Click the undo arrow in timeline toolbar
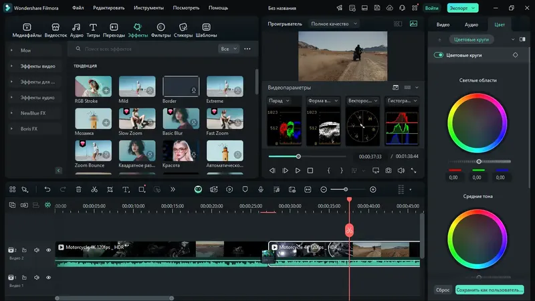 [47, 190]
